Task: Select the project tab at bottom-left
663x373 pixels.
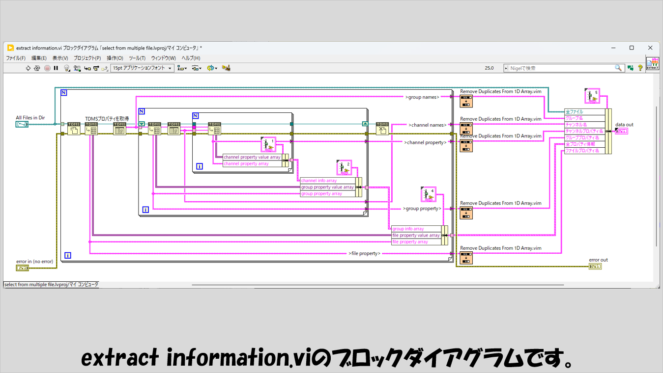Action: (x=51, y=285)
